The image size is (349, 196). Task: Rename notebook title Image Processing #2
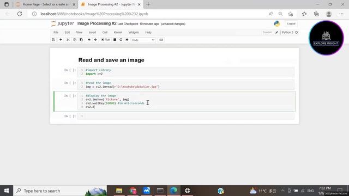tap(97, 23)
